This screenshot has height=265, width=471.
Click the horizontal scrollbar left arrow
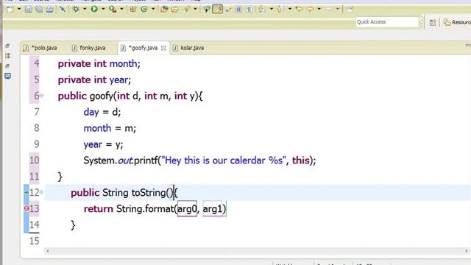tap(47, 251)
